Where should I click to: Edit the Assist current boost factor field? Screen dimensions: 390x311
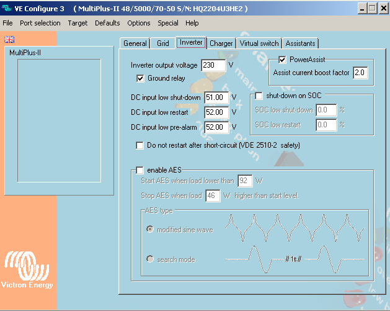(360, 73)
